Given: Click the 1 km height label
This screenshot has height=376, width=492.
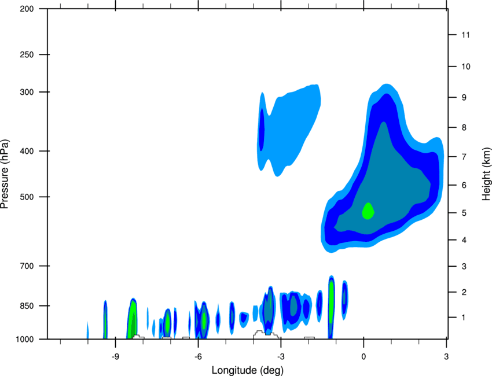Looking at the screenshot, I should pos(464,318).
